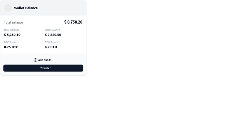Image resolution: width=247 pixels, height=139 pixels.
Task: Select the Total Balance label
Action: (x=14, y=22)
